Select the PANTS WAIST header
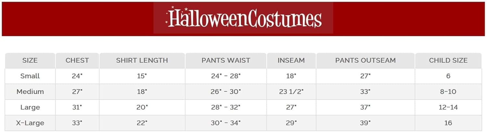The height and width of the screenshot is (132, 487). (226, 60)
